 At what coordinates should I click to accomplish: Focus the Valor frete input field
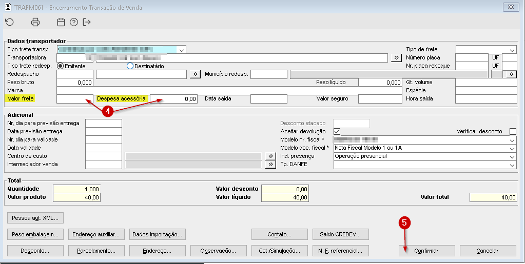pyautogui.click(x=75, y=99)
